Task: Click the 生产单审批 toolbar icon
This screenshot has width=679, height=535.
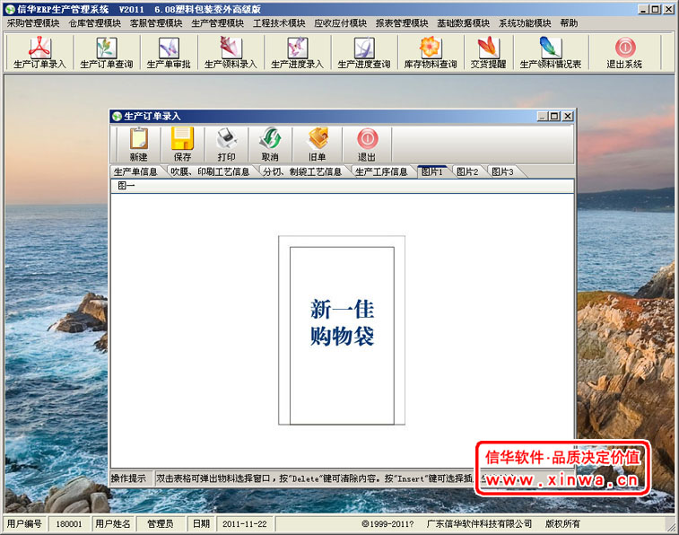Action: 169,53
